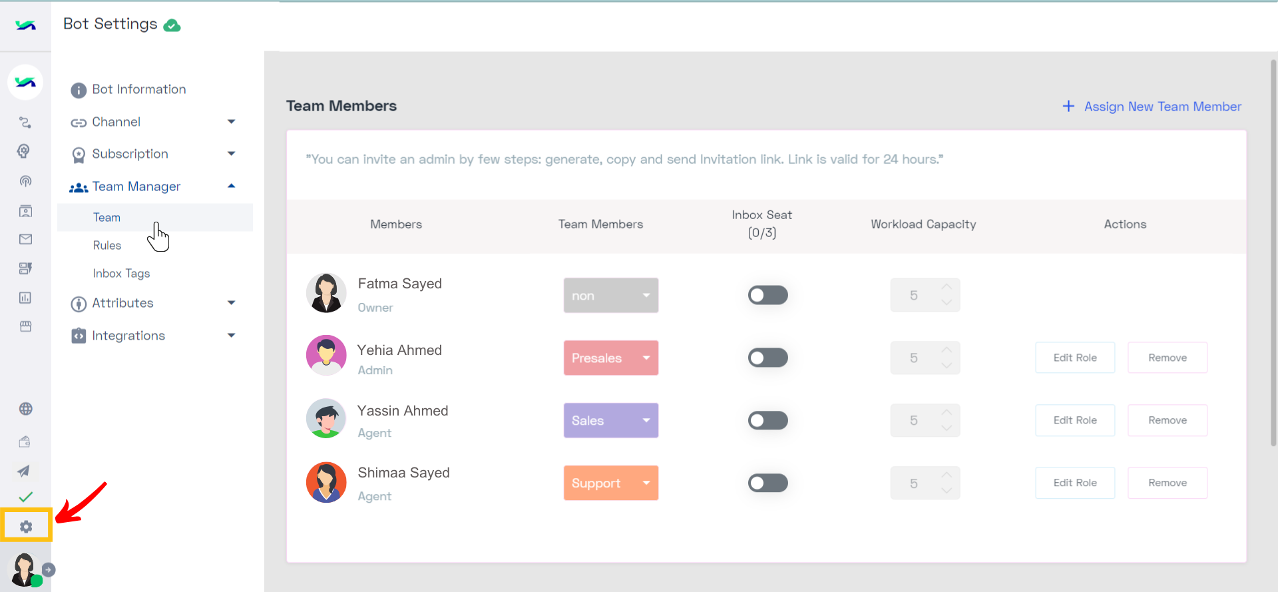Open the envelope inbox icon in sidebar
Image resolution: width=1278 pixels, height=592 pixels.
point(25,239)
